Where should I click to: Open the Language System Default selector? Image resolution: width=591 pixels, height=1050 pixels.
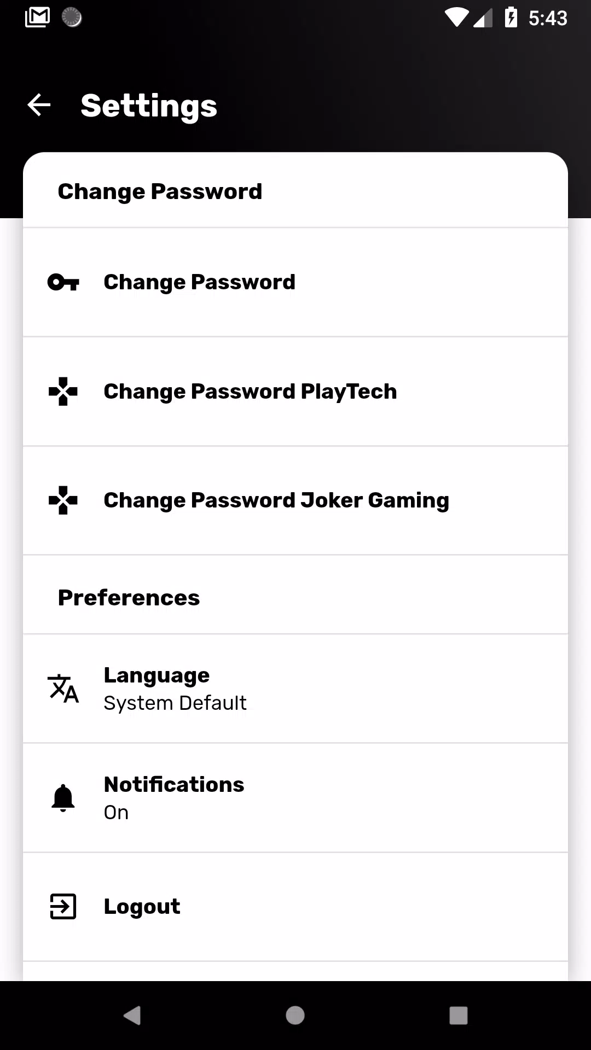pyautogui.click(x=296, y=689)
